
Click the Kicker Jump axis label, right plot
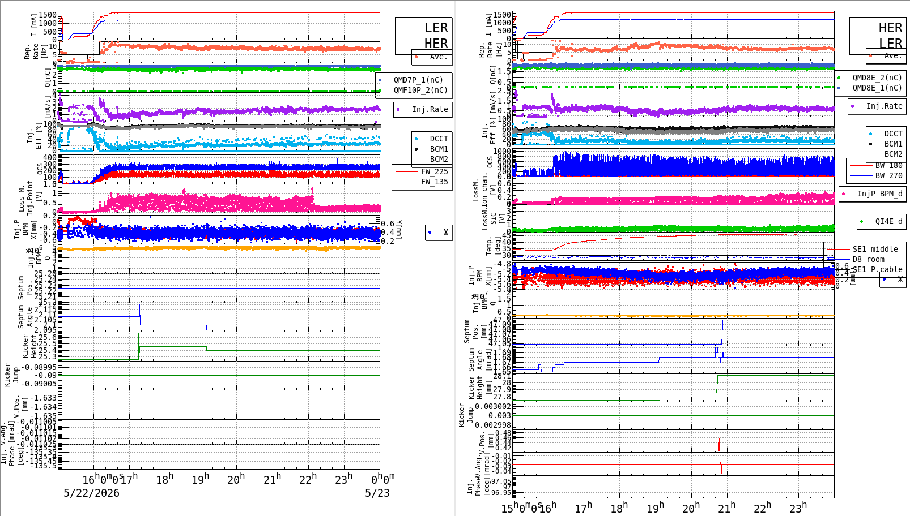(x=466, y=415)
